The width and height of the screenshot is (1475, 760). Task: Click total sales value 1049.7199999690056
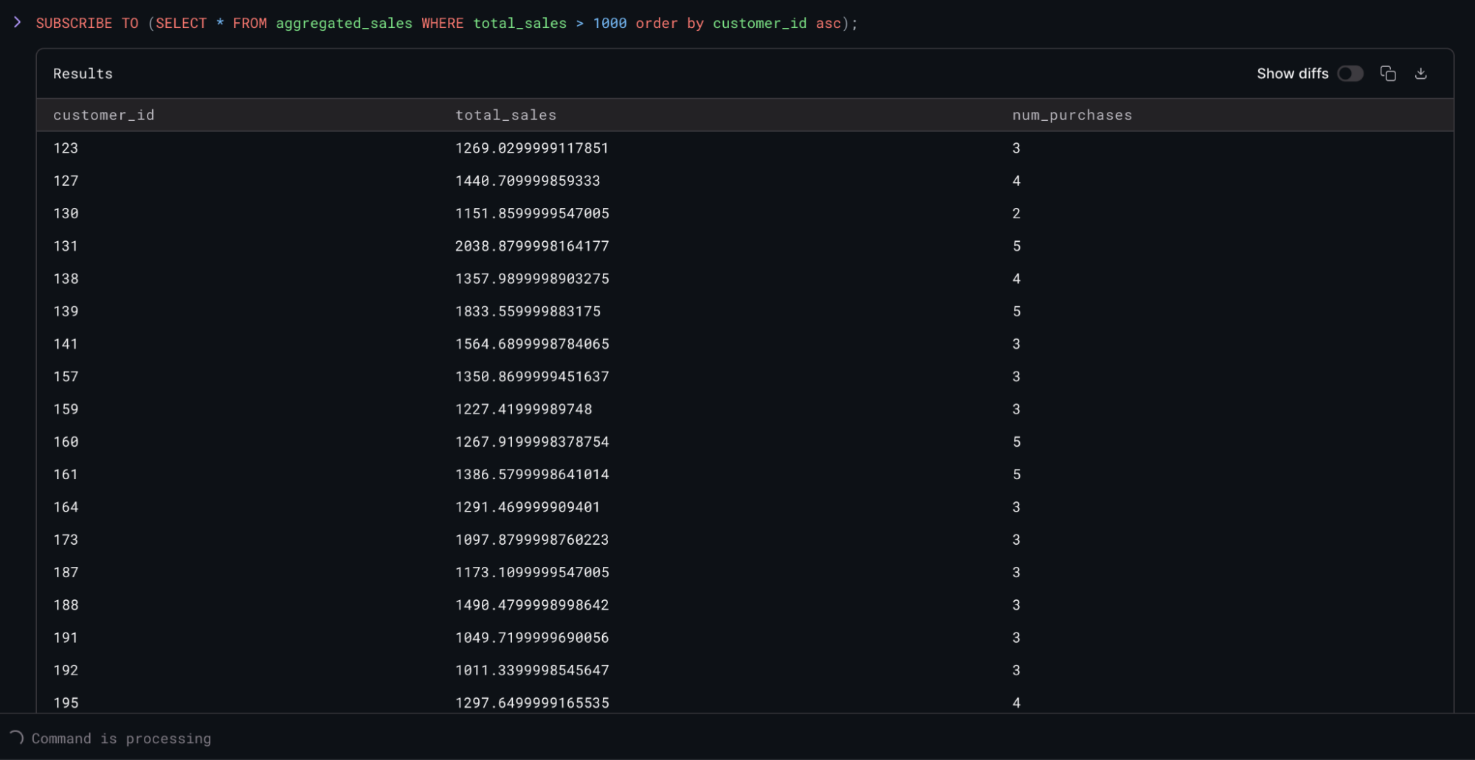point(532,638)
